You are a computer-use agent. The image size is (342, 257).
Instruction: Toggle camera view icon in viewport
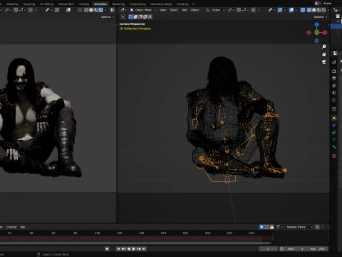coord(324,62)
